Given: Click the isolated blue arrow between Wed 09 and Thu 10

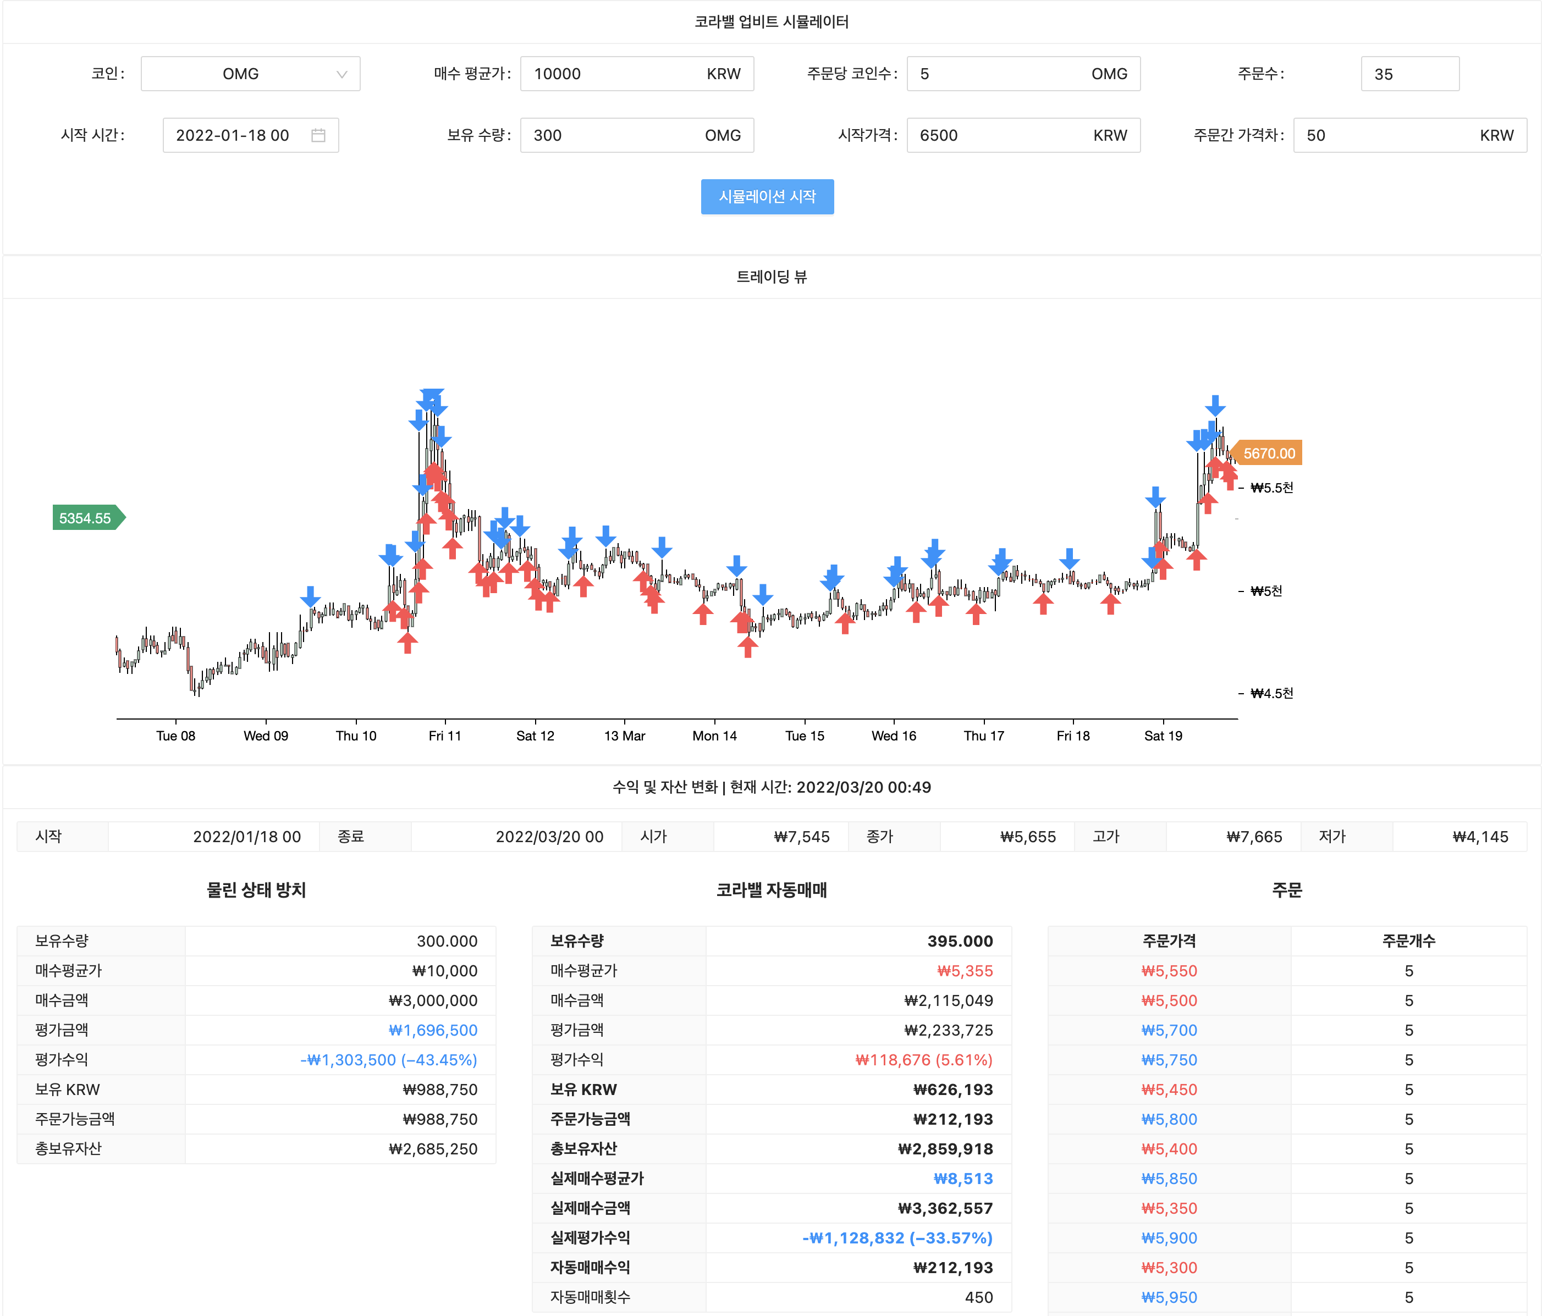Looking at the screenshot, I should pyautogui.click(x=310, y=596).
